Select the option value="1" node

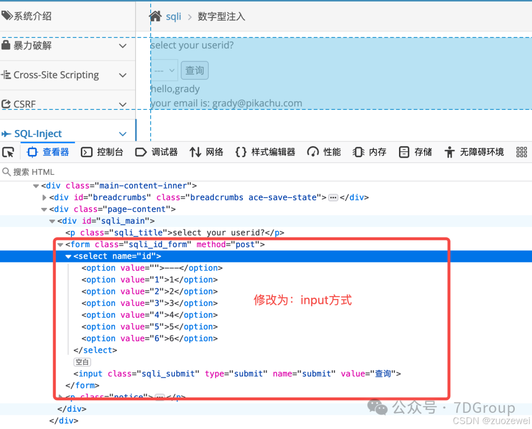[150, 280]
